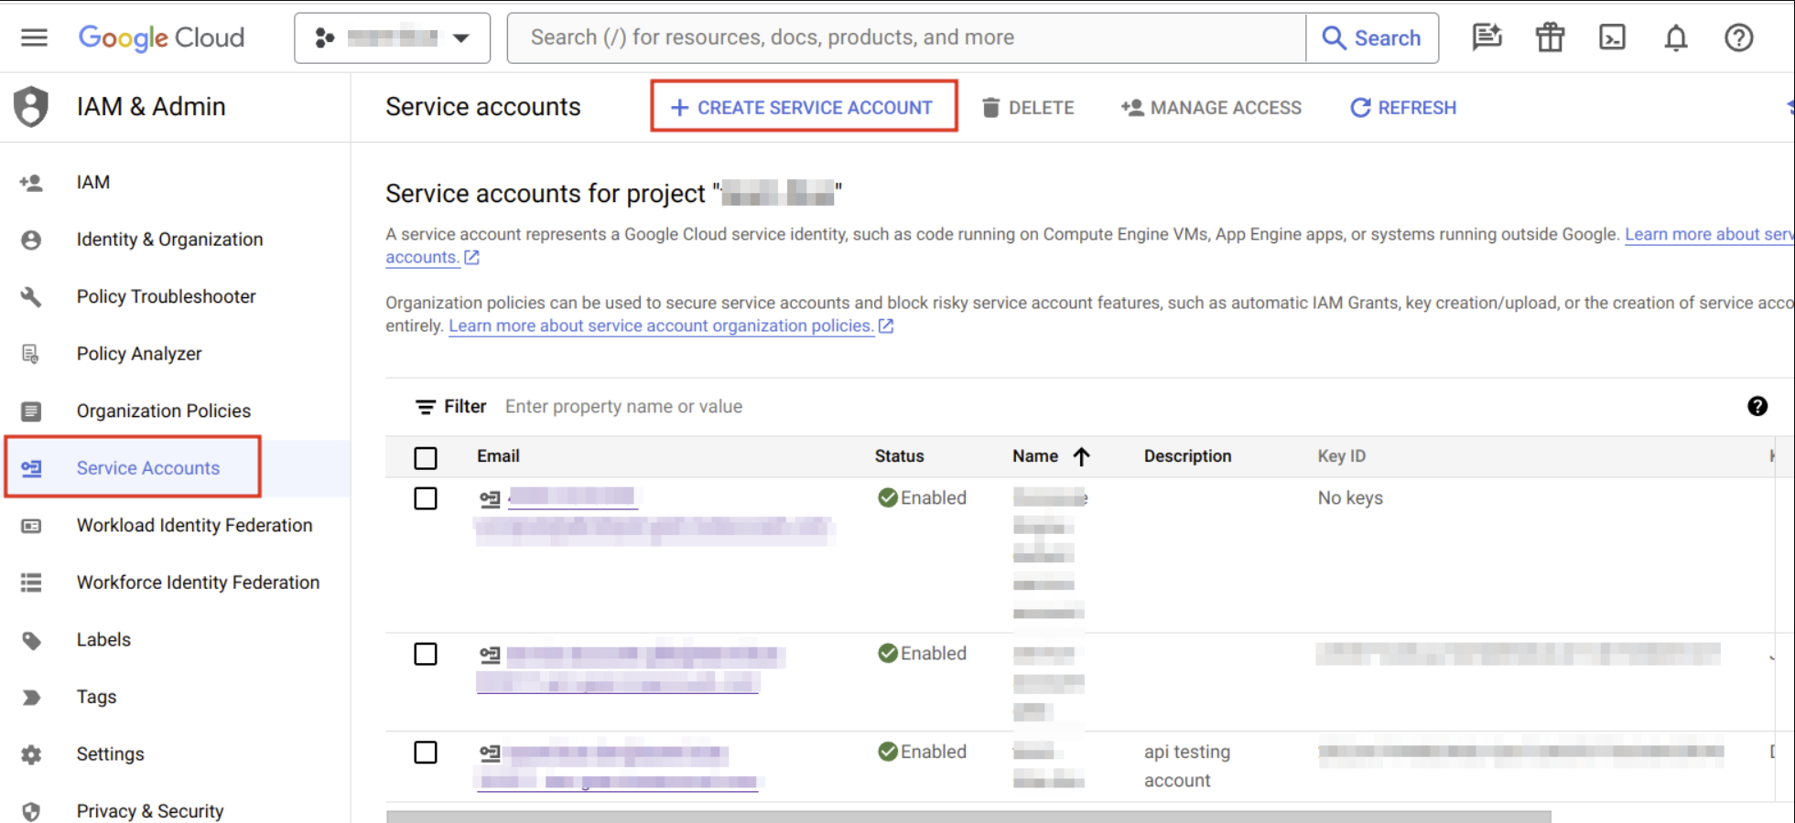Open the gift free trial icon
Screen dimensions: 1795x823
click(x=1550, y=37)
